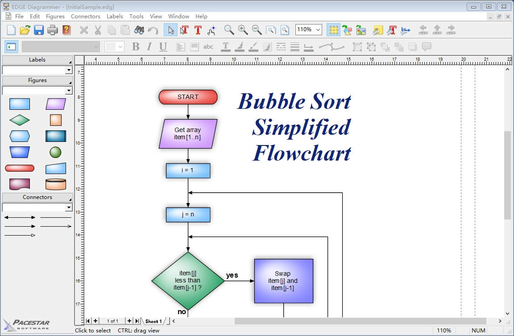Pick the green circle figure
The height and width of the screenshot is (336, 514).
tap(55, 152)
